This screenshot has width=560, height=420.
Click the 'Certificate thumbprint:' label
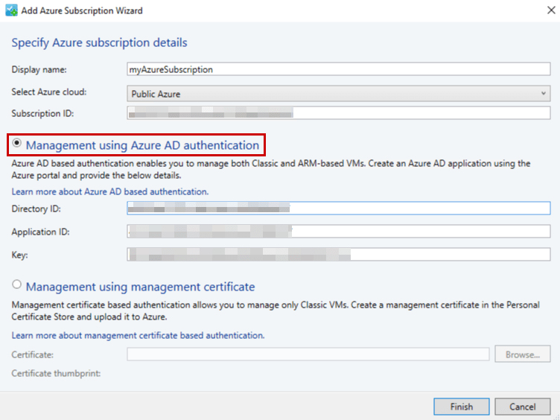pos(56,374)
